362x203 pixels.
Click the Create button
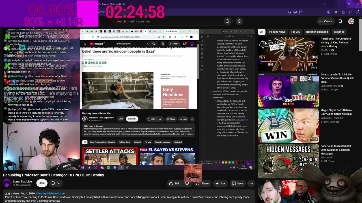(x=326, y=21)
